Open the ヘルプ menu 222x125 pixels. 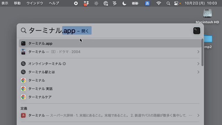tap(54, 3)
